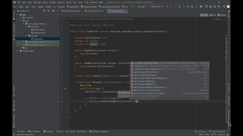Open the Build menu

pos(69,2)
